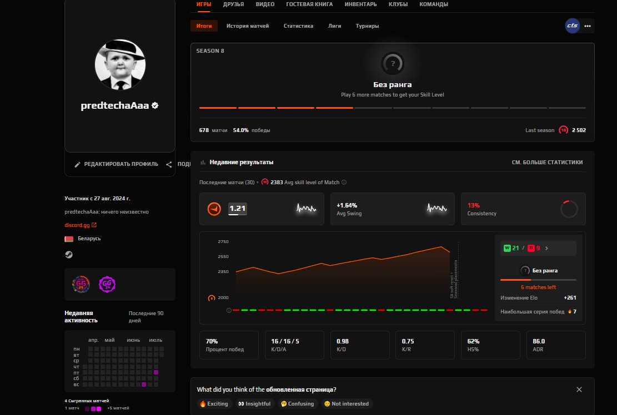Click the red L losses badge

[531, 248]
